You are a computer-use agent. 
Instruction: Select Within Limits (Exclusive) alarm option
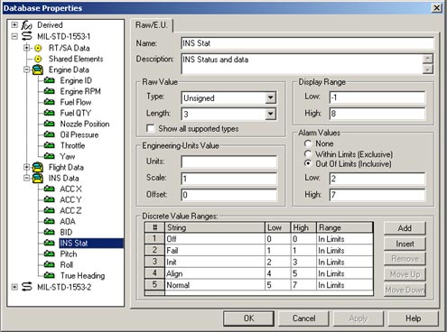click(308, 154)
